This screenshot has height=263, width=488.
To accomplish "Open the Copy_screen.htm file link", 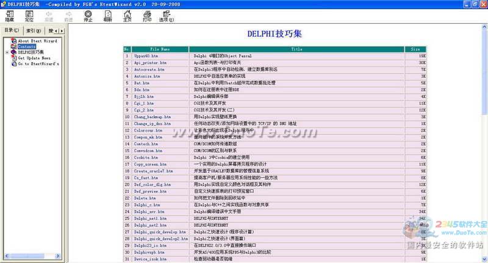I will click(x=150, y=164).
